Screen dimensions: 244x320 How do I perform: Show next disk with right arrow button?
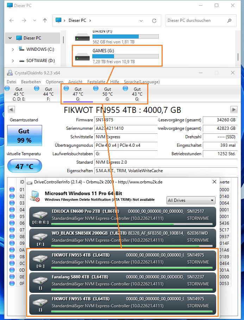point(234,110)
